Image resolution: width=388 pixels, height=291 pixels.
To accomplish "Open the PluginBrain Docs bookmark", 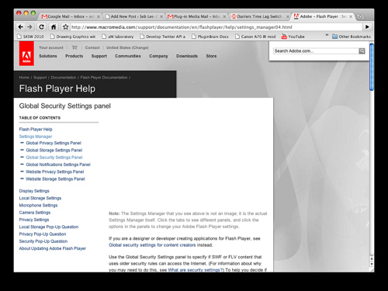I will pos(210,36).
